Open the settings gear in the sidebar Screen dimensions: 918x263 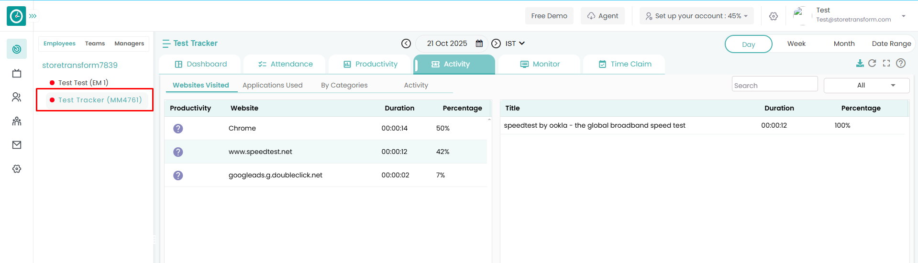[17, 169]
